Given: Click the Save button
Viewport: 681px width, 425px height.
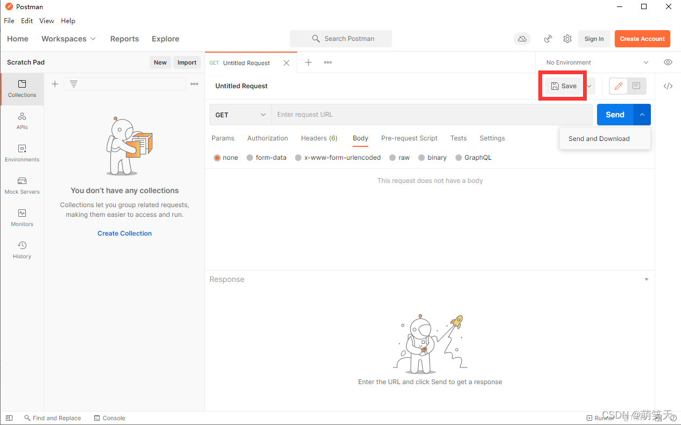Looking at the screenshot, I should [x=564, y=86].
